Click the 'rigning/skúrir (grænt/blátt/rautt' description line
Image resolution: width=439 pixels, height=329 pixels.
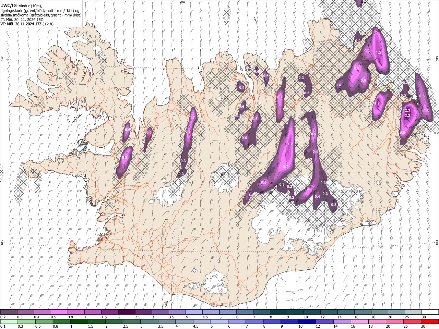[40, 11]
